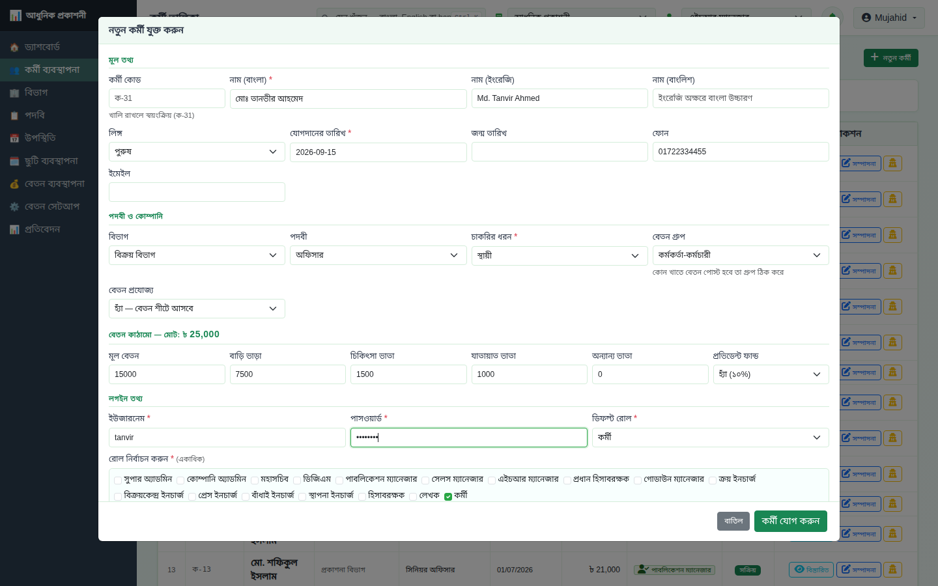
Task: Check the প্রেস ইনচার্জ role checkbox
Action: (192, 496)
